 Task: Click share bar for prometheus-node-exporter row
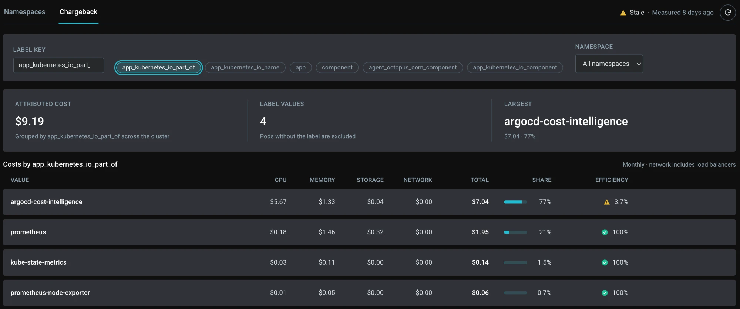tap(515, 293)
